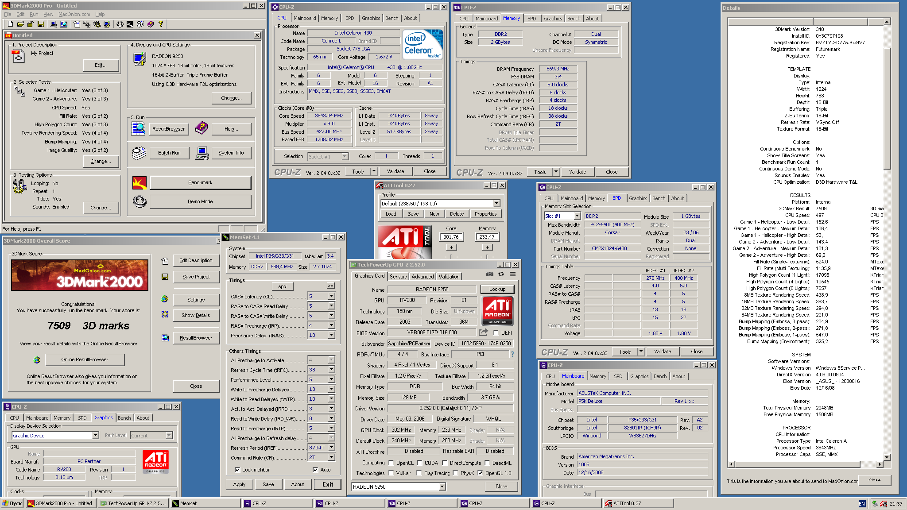Click floppy save icon beside Save Project

165,277
